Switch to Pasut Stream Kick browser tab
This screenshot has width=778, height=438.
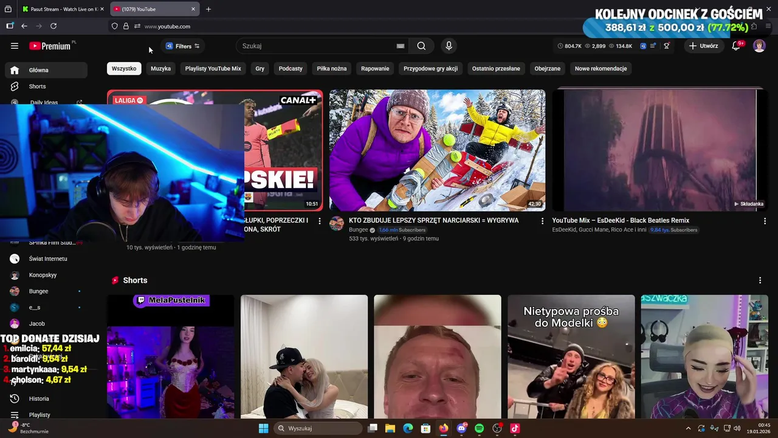pos(63,9)
